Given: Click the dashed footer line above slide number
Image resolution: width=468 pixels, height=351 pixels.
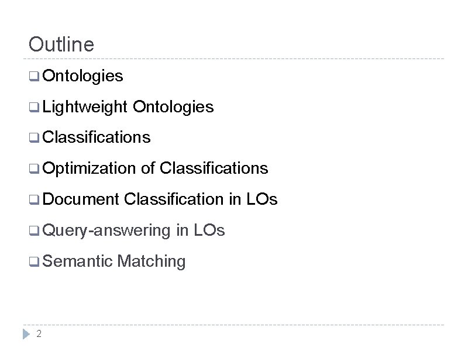Looking at the screenshot, I should click(x=234, y=325).
